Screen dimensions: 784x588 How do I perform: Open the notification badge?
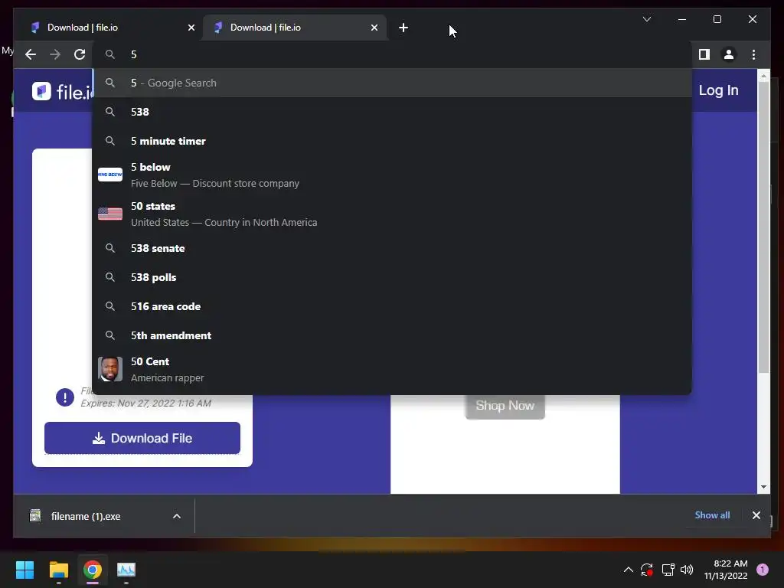point(763,570)
